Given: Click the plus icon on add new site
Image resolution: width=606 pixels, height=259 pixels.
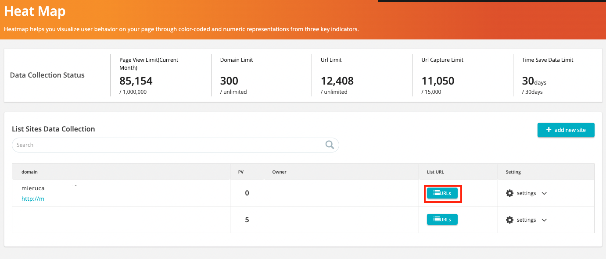Looking at the screenshot, I should 549,130.
